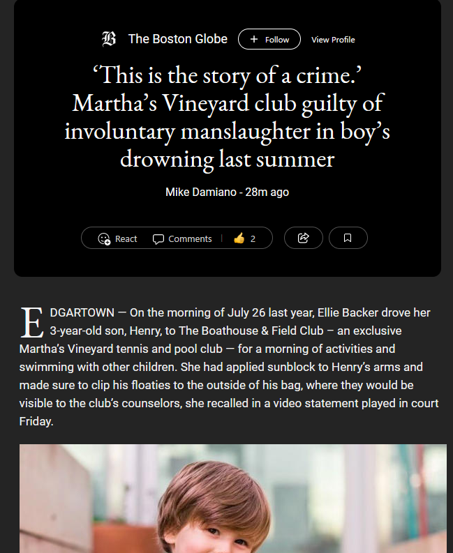Bookmark this article with save icon
This screenshot has height=553, width=453.
tap(348, 238)
